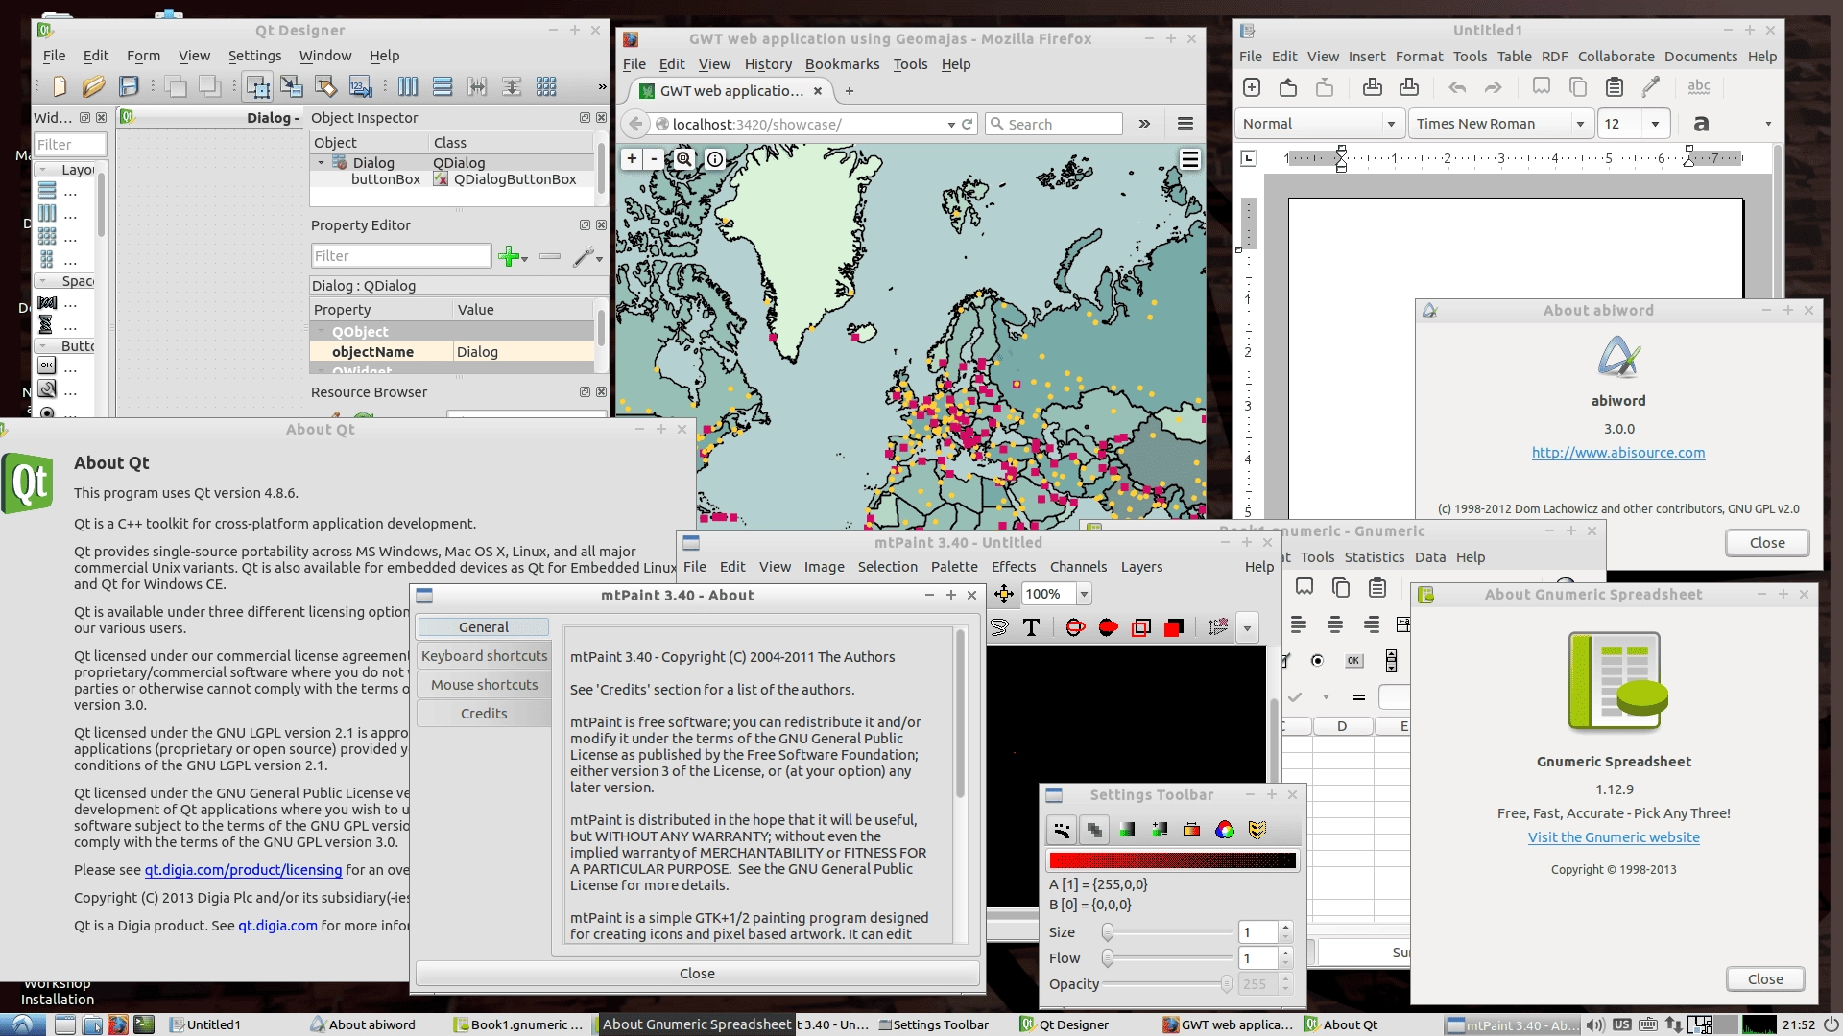Select the Text tool in mtPaint
This screenshot has width=1843, height=1036.
click(1031, 627)
